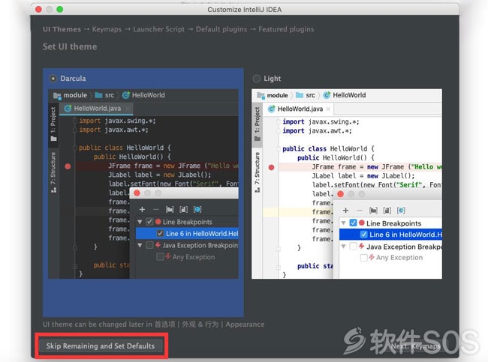Image resolution: width=488 pixels, height=362 pixels.
Task: Click the Next: Keymaps button
Action: click(x=416, y=346)
